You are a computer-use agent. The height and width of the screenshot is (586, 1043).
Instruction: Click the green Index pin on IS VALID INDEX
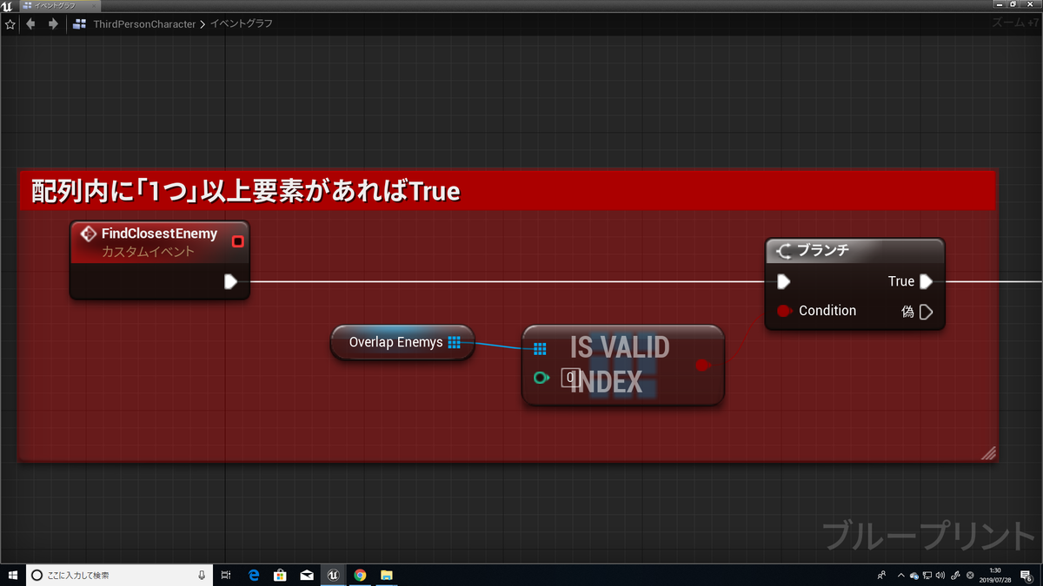(541, 378)
